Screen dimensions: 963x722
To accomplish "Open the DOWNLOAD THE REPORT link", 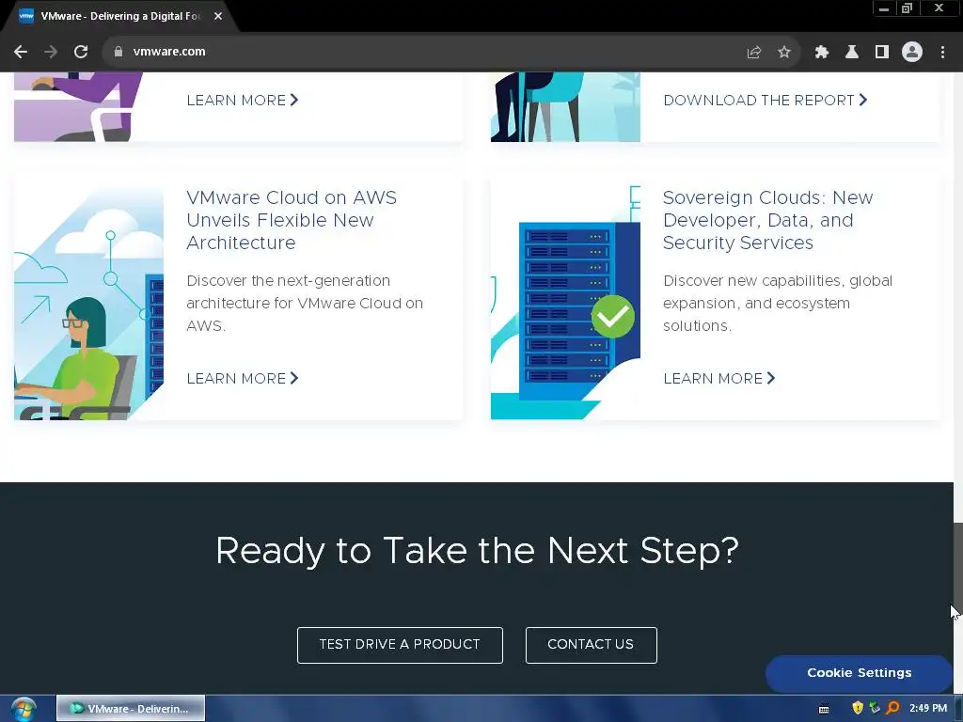I will 766,100.
